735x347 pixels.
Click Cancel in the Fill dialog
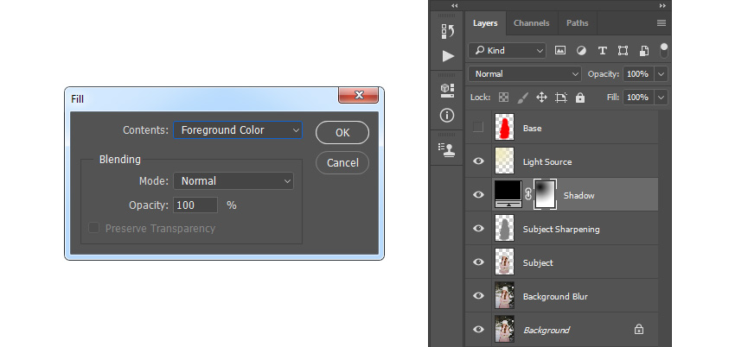click(x=342, y=163)
